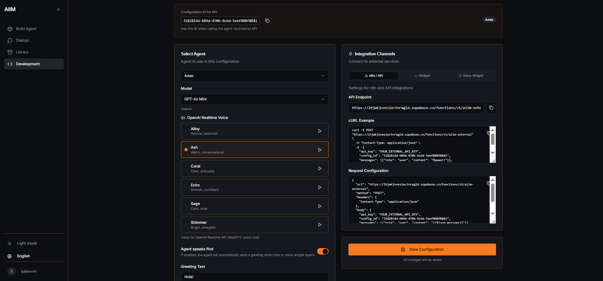Click the sun Light mode icon
This screenshot has width=603, height=281.
(10, 243)
